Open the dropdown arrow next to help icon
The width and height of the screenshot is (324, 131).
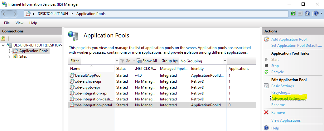pos(321,14)
